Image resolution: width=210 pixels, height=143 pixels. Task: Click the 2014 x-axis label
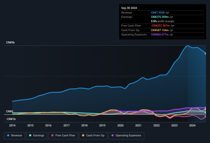point(12,125)
